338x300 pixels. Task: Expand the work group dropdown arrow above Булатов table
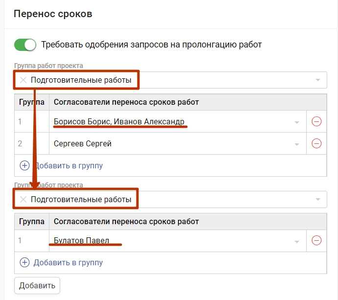(x=318, y=200)
